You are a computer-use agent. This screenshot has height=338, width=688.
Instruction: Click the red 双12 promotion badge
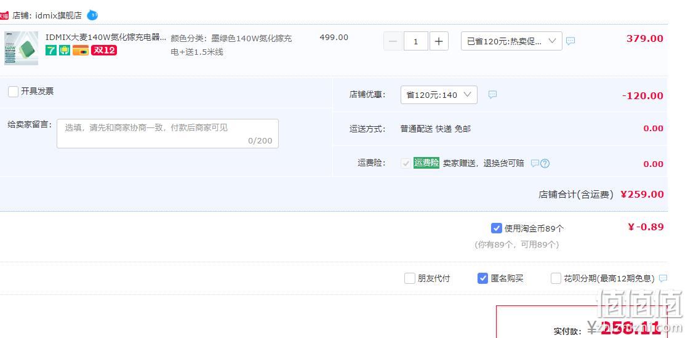[x=104, y=50]
